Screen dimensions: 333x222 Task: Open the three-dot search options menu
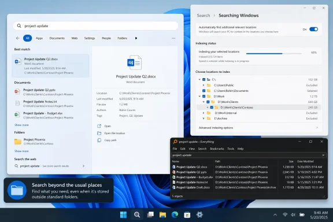pyautogui.click(x=173, y=38)
